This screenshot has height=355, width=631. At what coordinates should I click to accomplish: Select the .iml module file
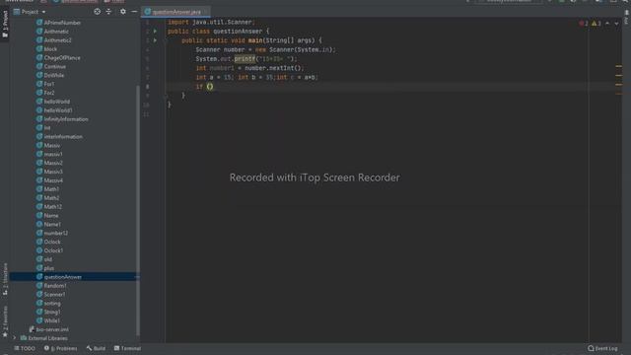click(x=48, y=329)
